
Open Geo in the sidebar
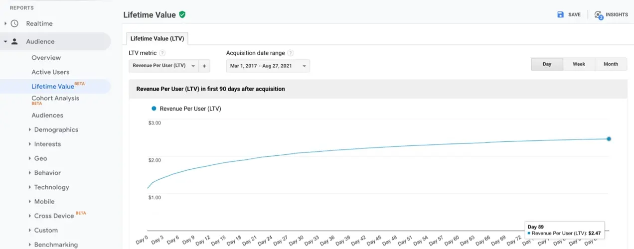pos(40,158)
